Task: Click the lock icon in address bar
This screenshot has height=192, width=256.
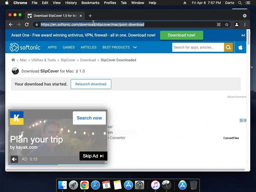Action: click(x=37, y=24)
